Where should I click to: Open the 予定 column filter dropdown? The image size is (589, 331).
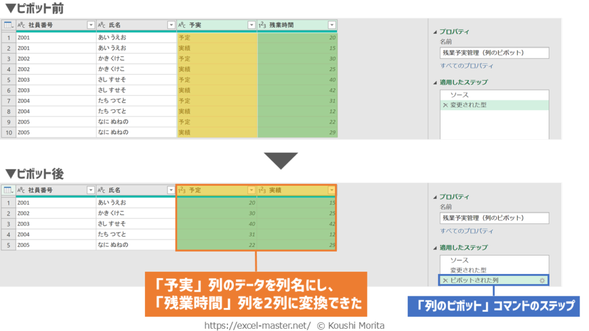pyautogui.click(x=252, y=190)
